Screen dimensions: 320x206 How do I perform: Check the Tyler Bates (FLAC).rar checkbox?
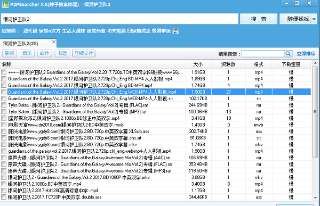[4, 105]
